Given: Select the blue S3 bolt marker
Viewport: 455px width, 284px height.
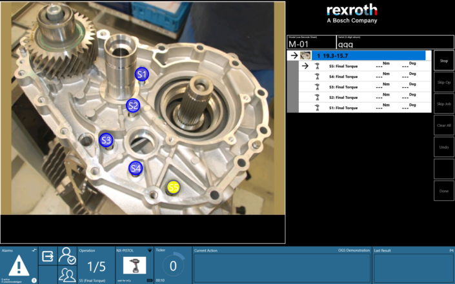Looking at the screenshot, I should tap(106, 139).
